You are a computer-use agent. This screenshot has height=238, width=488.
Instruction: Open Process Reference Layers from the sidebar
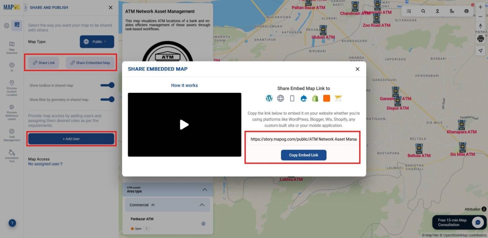click(12, 111)
